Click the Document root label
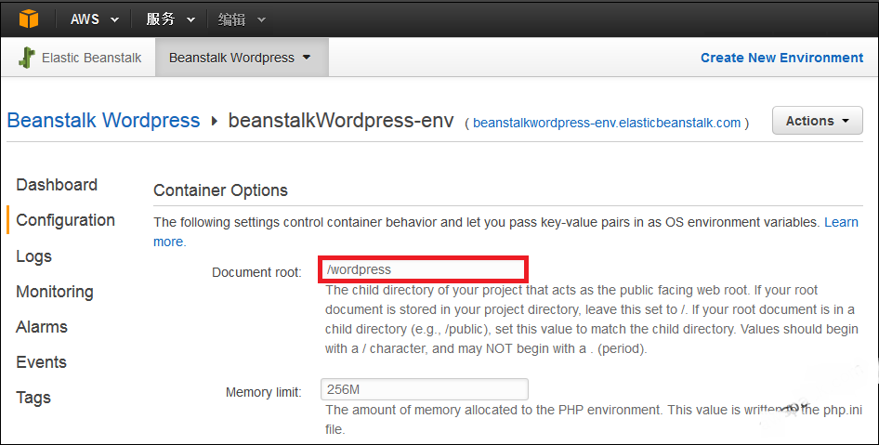 256,272
